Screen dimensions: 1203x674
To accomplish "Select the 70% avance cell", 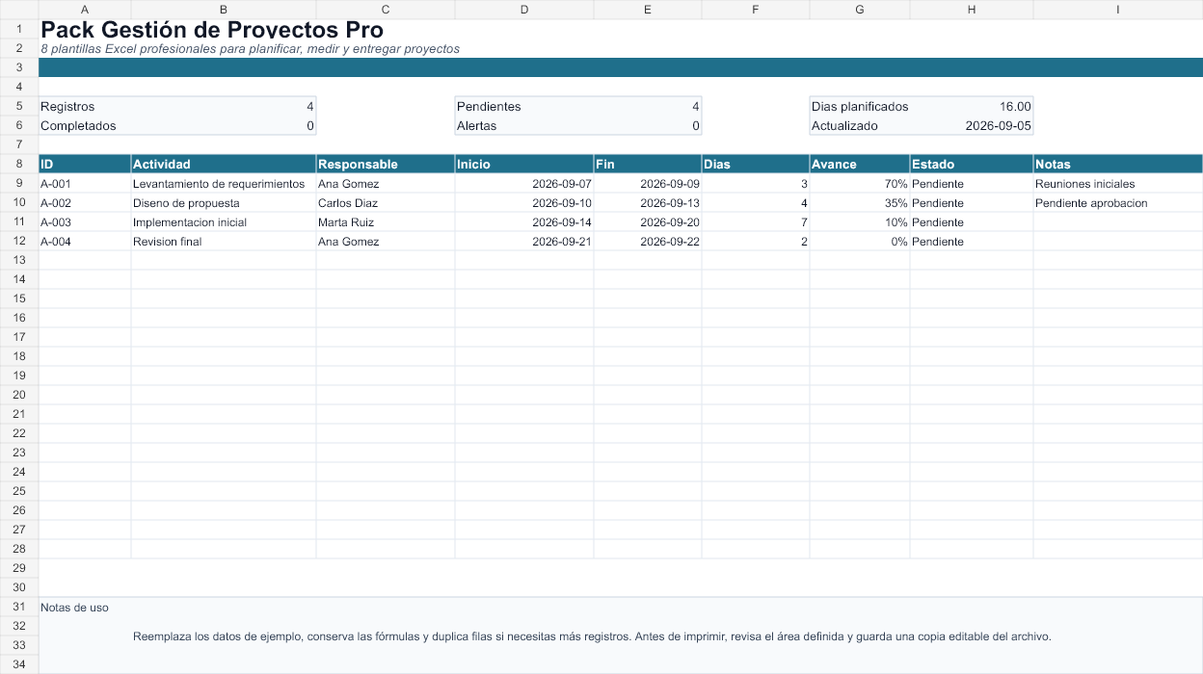I will (860, 183).
